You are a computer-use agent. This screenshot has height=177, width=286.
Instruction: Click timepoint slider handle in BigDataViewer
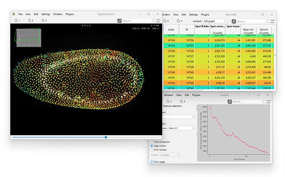[106, 137]
